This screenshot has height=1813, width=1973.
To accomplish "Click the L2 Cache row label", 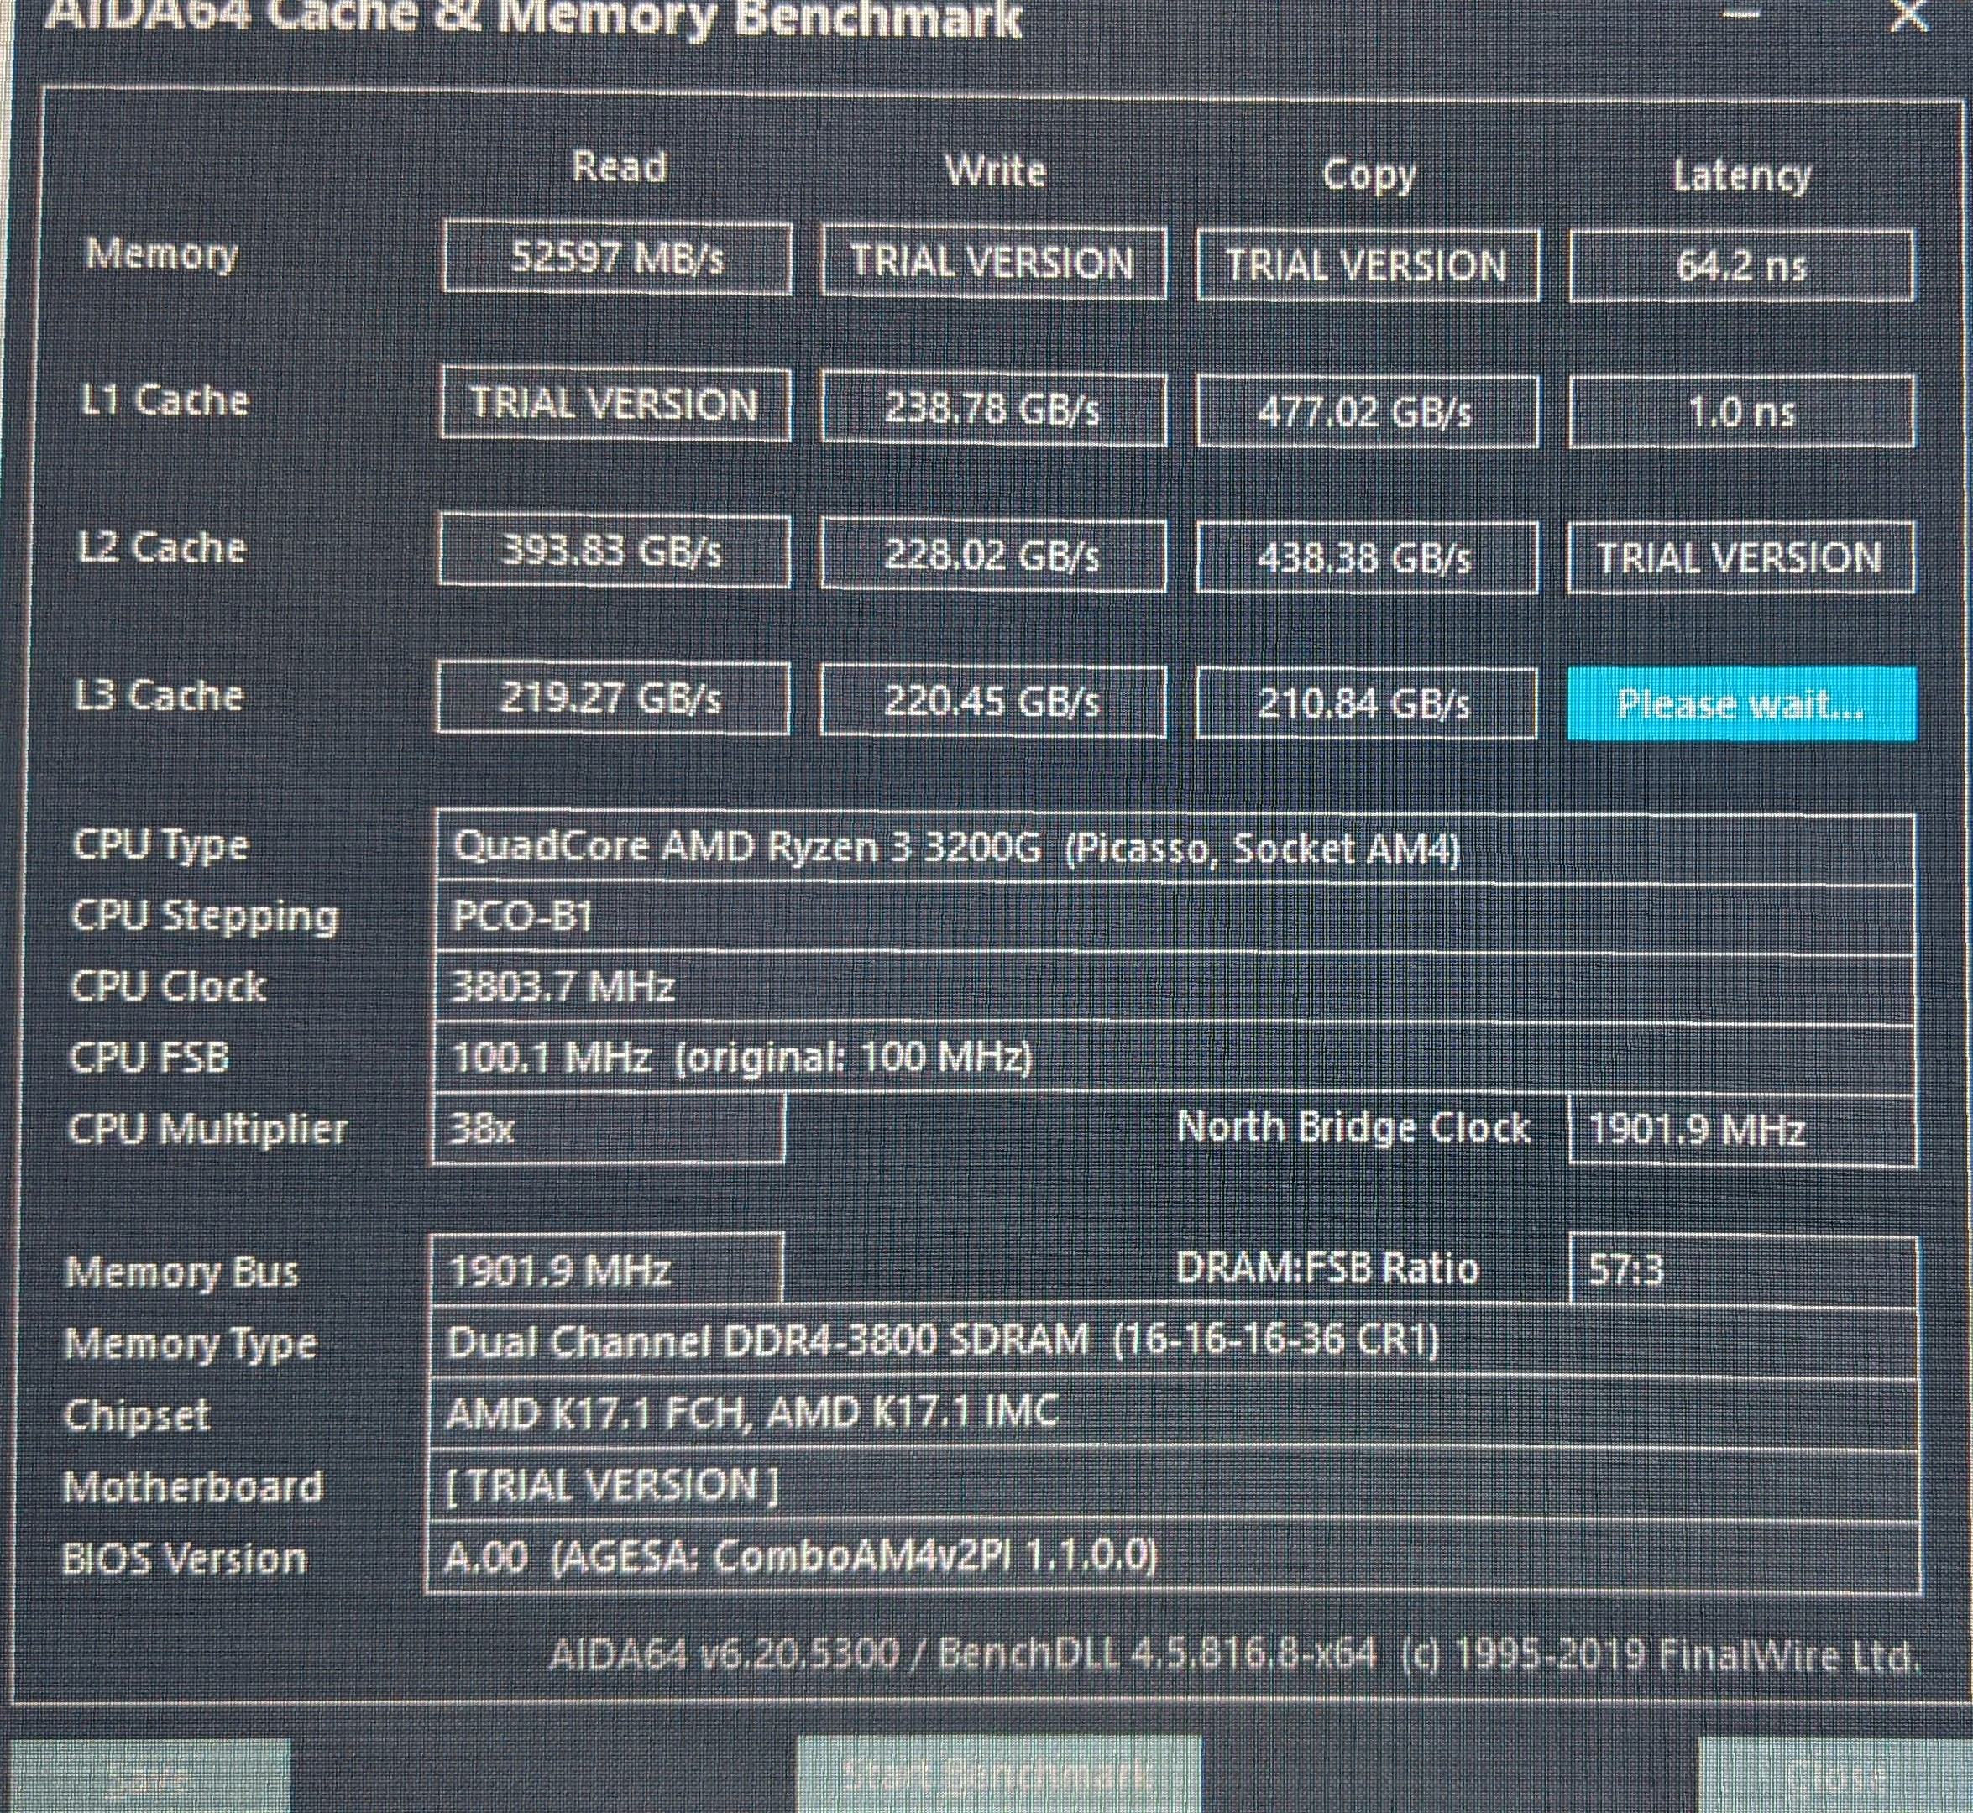I will pos(161,546).
